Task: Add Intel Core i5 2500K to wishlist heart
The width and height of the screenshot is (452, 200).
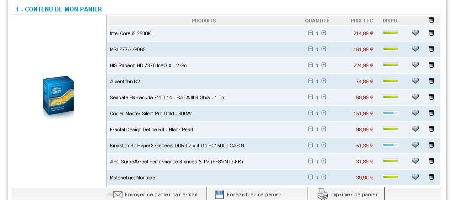Action: pos(415,33)
